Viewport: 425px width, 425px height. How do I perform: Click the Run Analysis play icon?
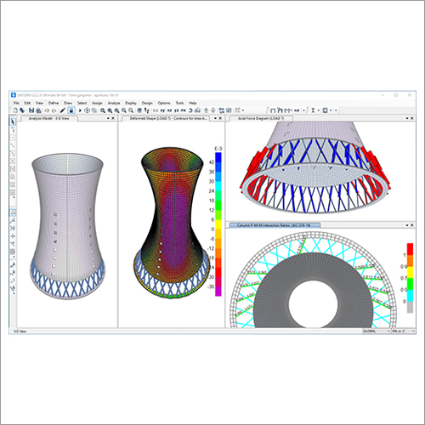[80, 110]
